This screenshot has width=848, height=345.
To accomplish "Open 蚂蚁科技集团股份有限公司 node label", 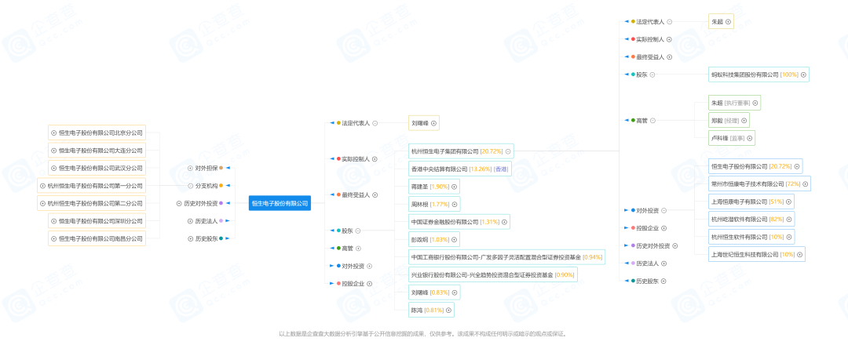I will 744,75.
